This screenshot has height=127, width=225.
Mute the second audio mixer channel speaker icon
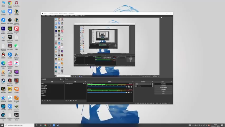click(x=129, y=92)
